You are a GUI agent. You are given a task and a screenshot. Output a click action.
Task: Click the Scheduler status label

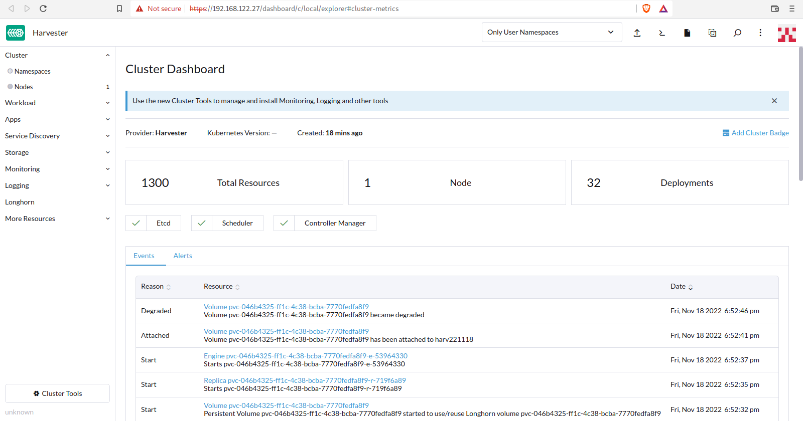[x=237, y=223]
